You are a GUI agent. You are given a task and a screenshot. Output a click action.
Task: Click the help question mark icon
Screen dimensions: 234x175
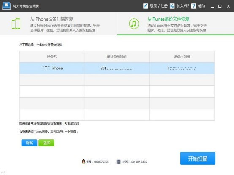(193, 6)
